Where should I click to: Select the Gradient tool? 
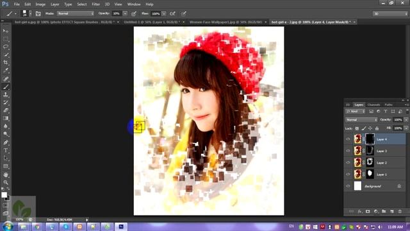pos(6,118)
